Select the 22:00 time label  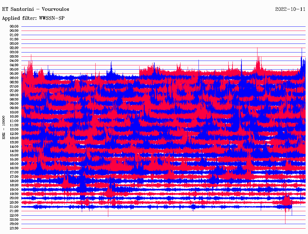tap(14, 215)
